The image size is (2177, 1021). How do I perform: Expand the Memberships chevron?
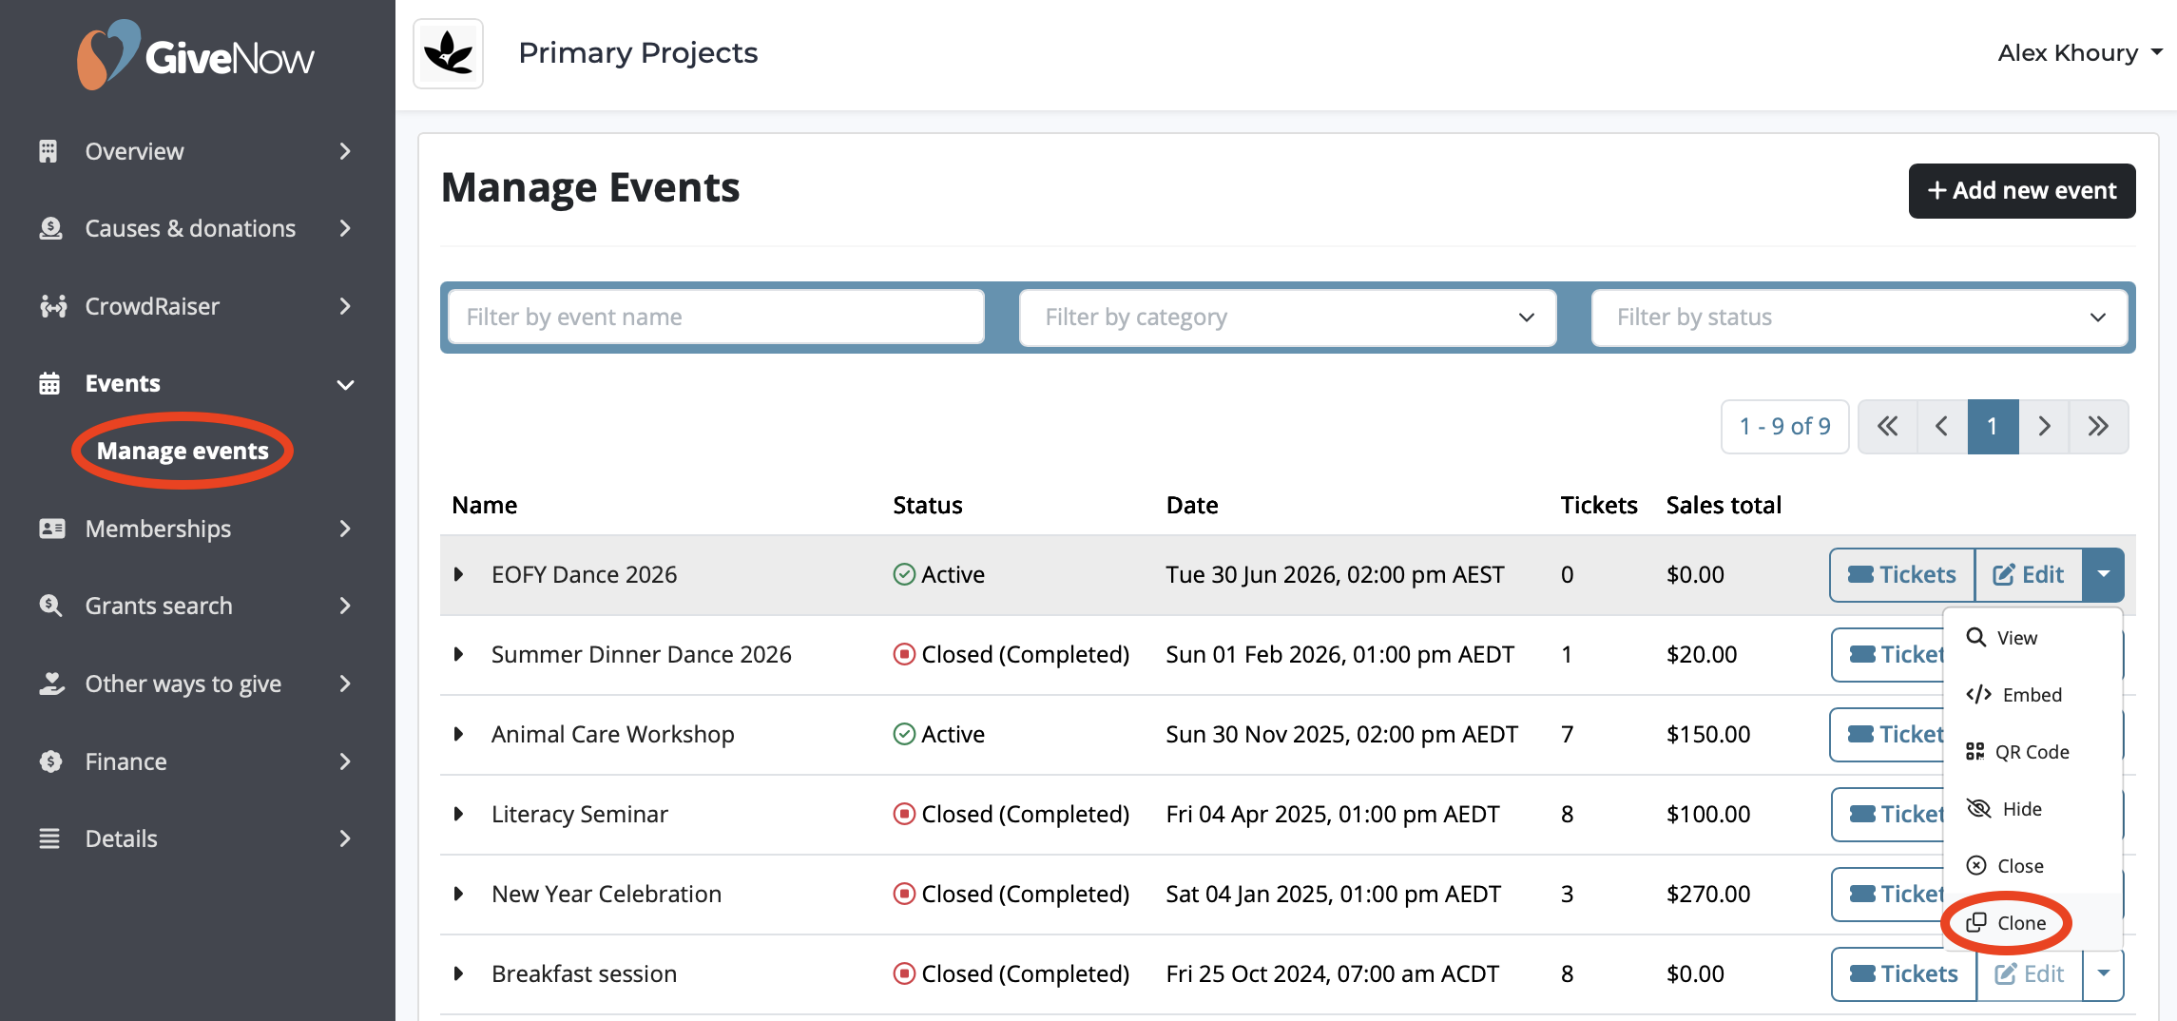[x=345, y=529]
